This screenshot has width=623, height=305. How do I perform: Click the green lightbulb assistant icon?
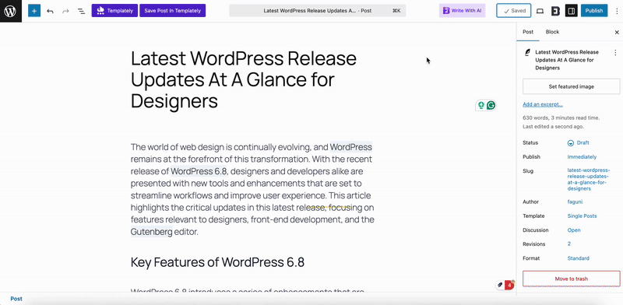click(481, 105)
